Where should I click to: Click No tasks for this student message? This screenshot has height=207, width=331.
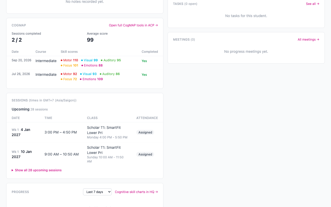coord(246,16)
